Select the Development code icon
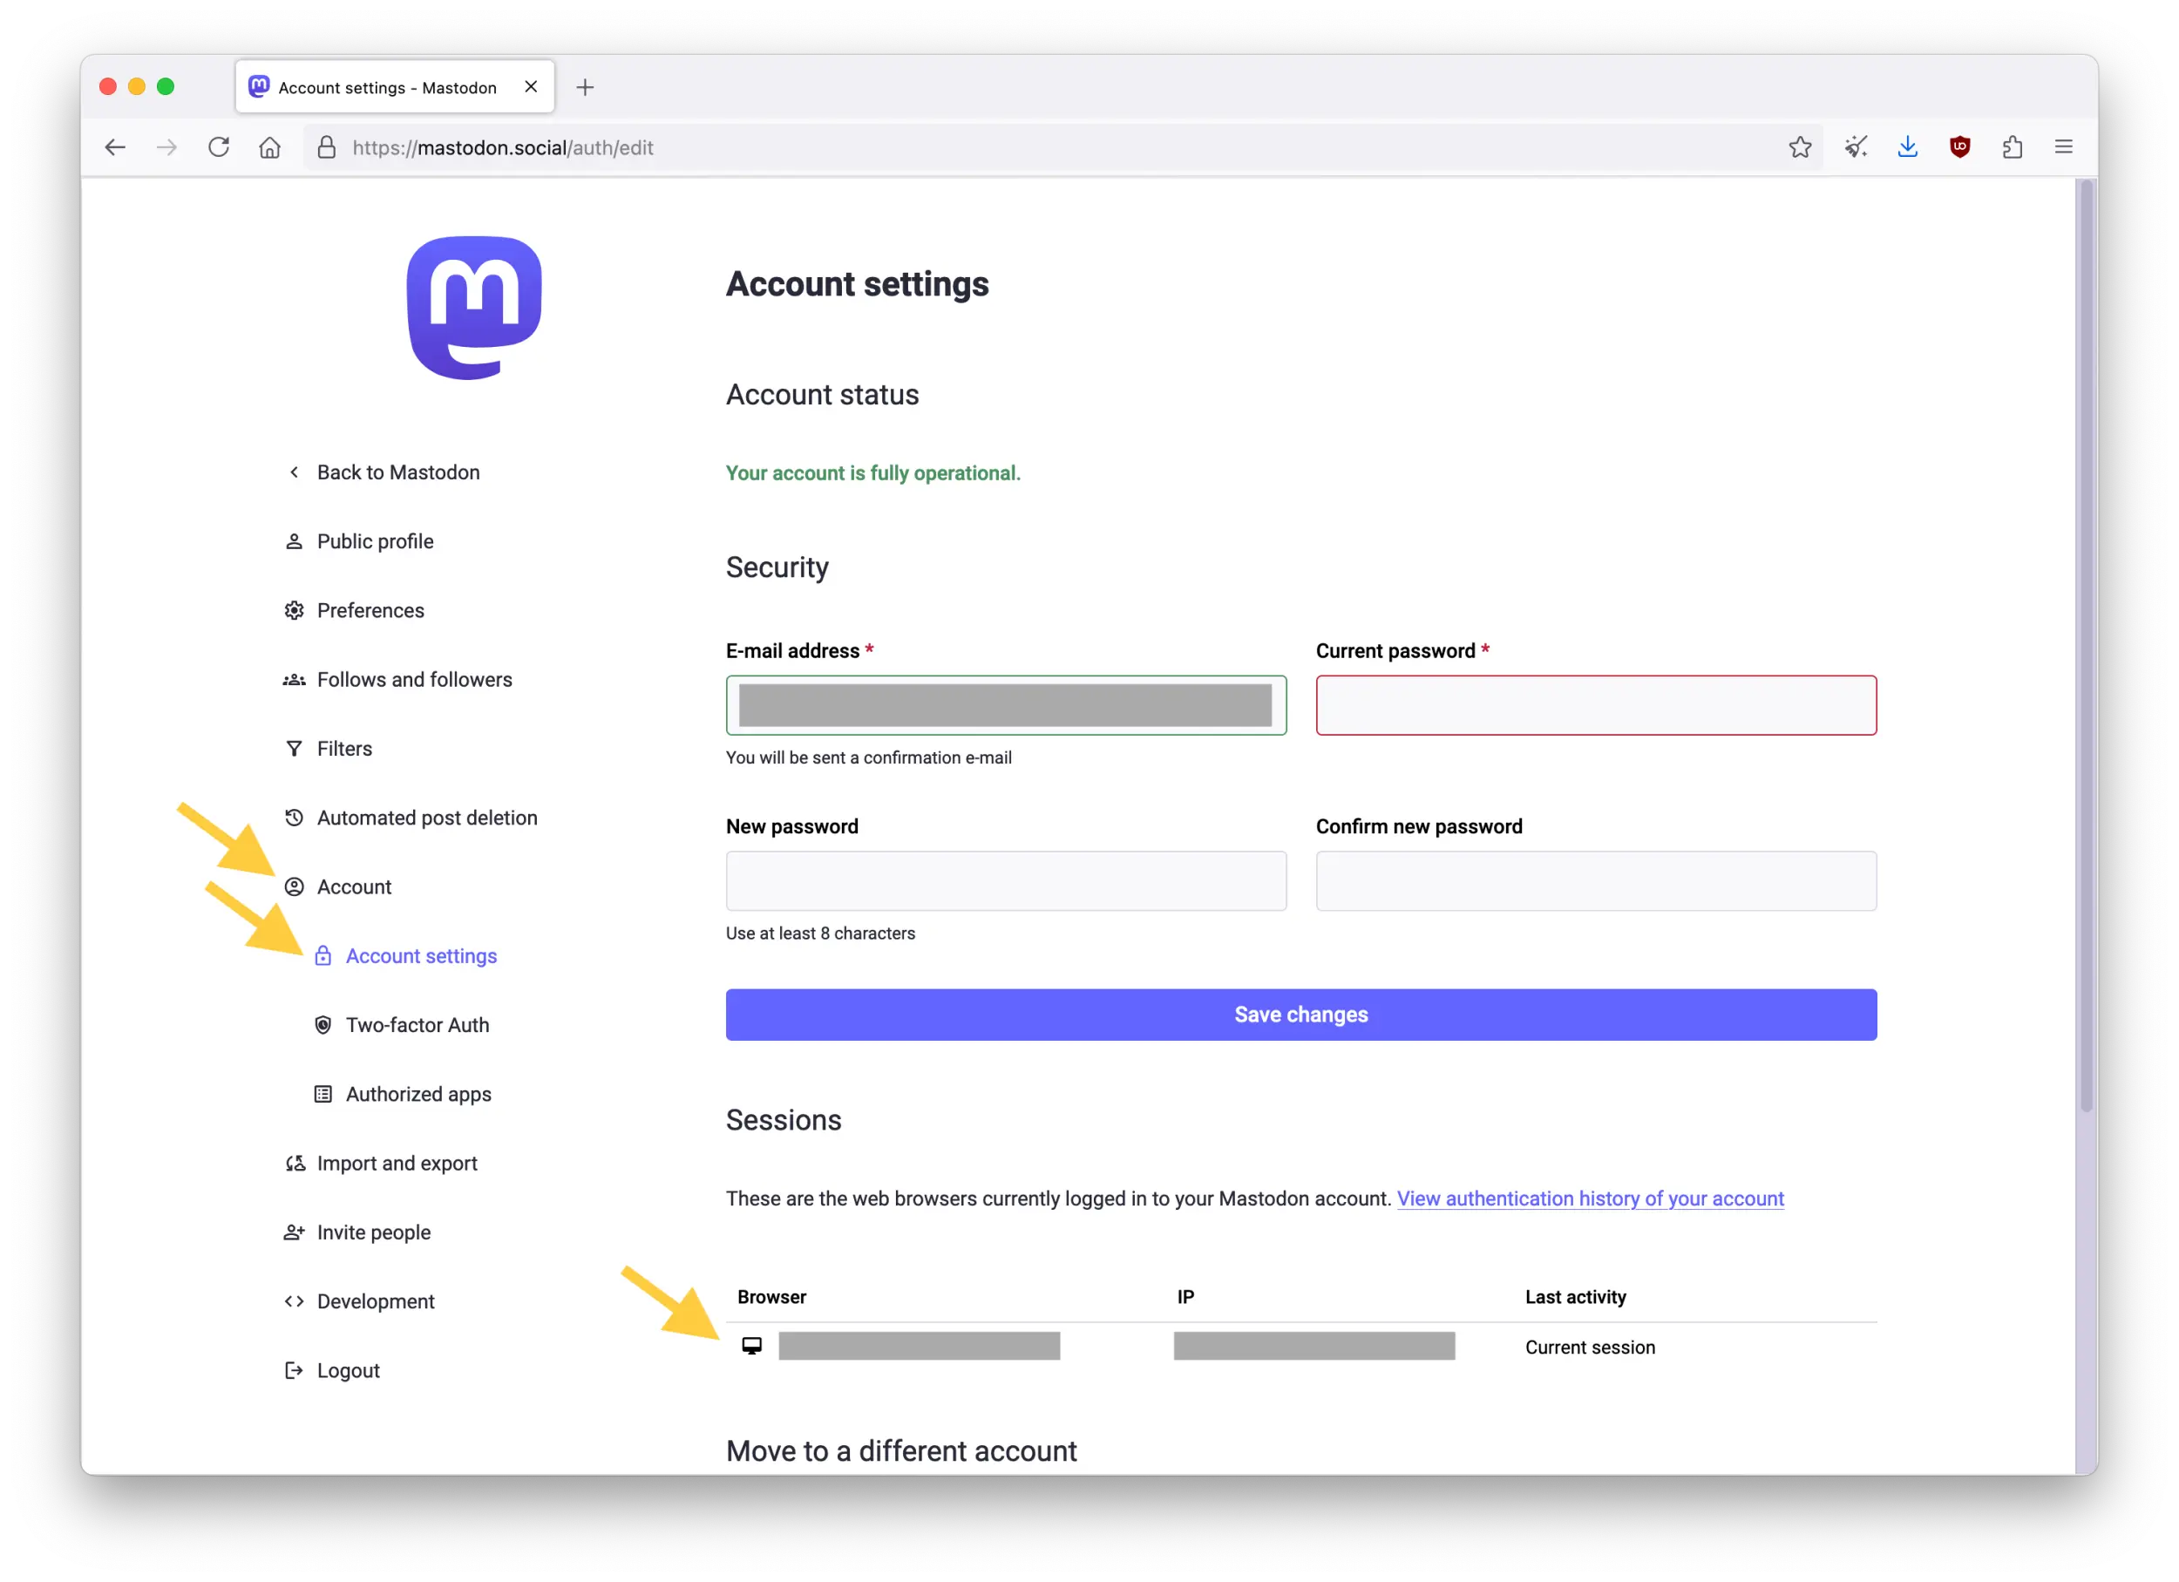The width and height of the screenshot is (2179, 1582). tap(294, 1300)
